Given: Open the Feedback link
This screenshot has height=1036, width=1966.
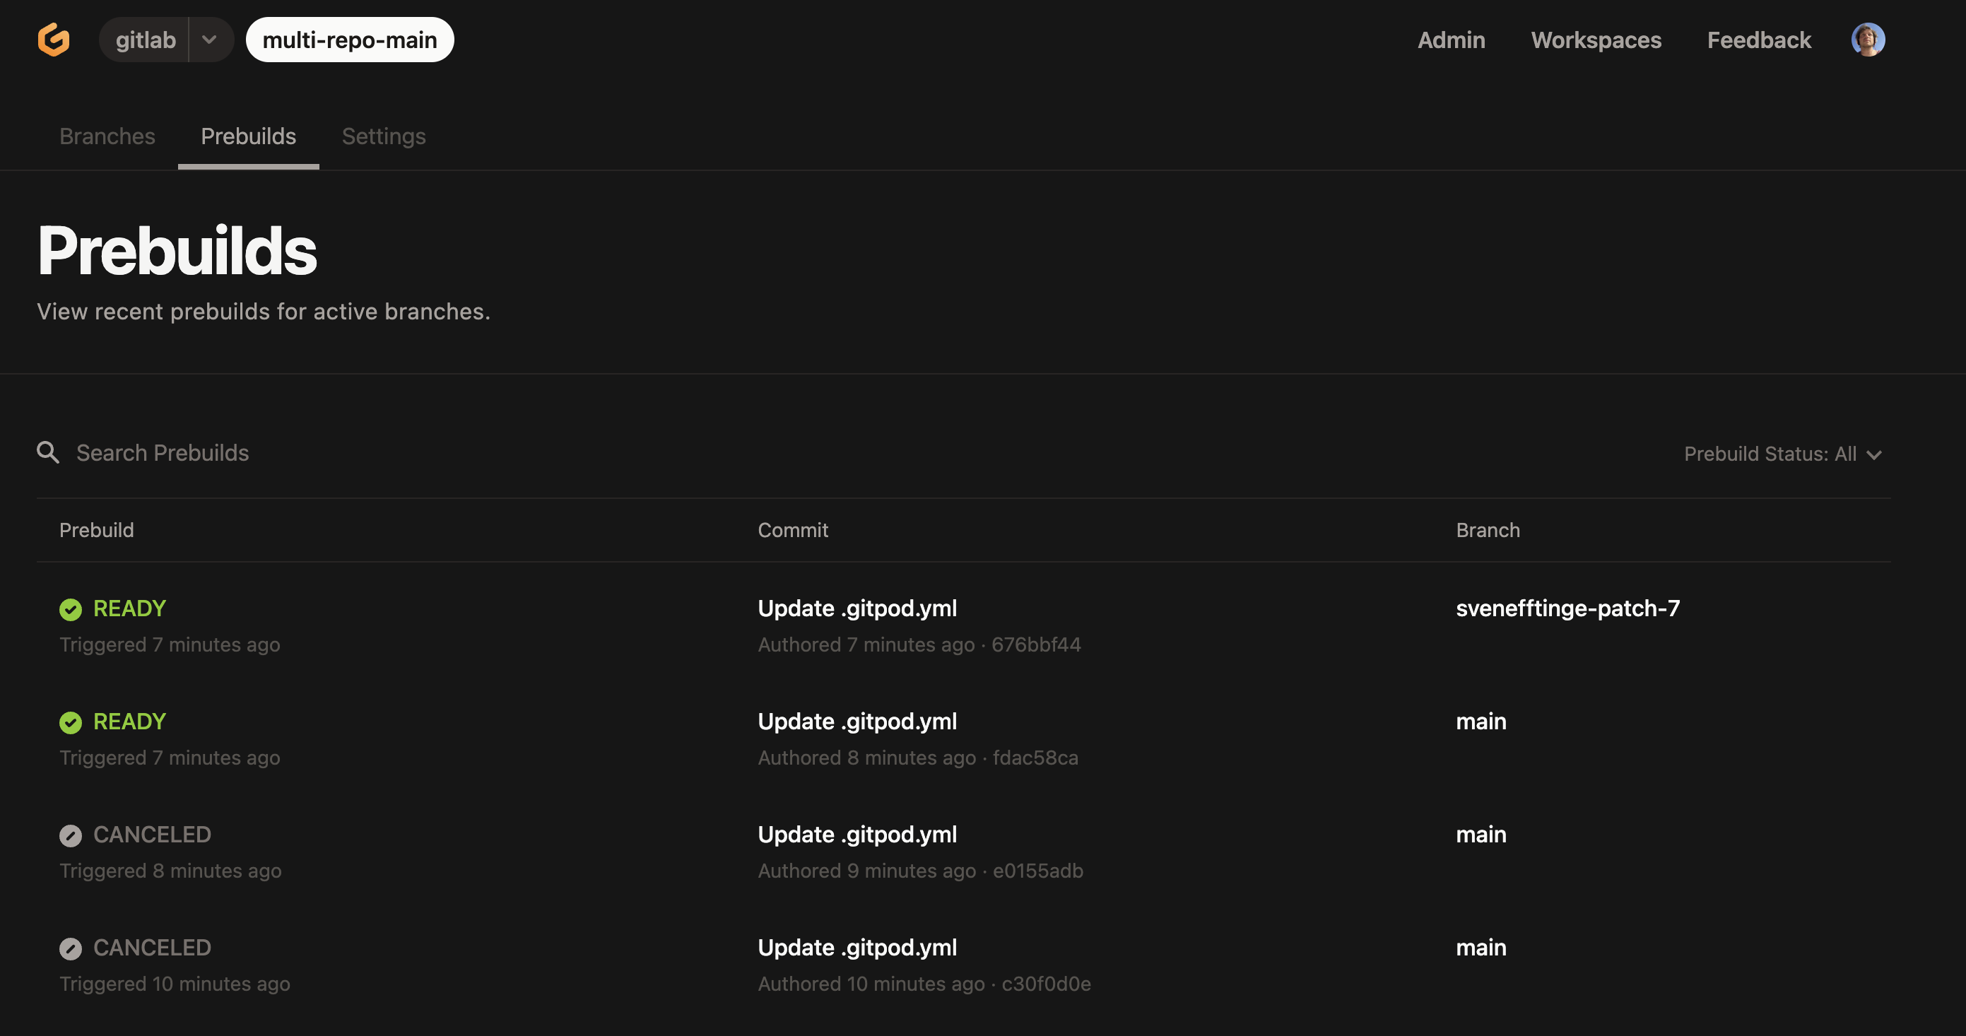Looking at the screenshot, I should tap(1758, 40).
